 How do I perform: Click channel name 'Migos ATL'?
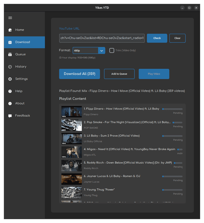(90, 155)
